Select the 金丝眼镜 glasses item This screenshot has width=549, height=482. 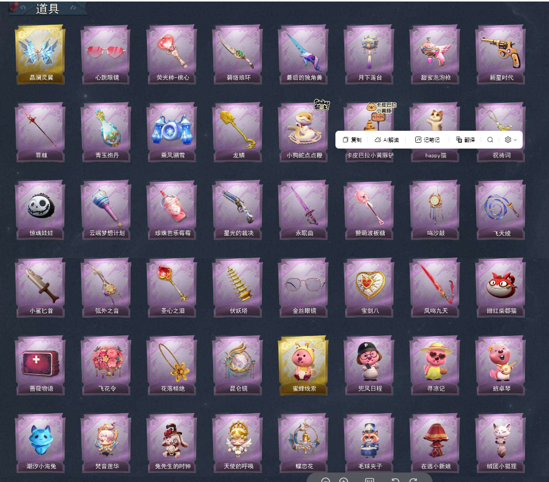tap(303, 288)
